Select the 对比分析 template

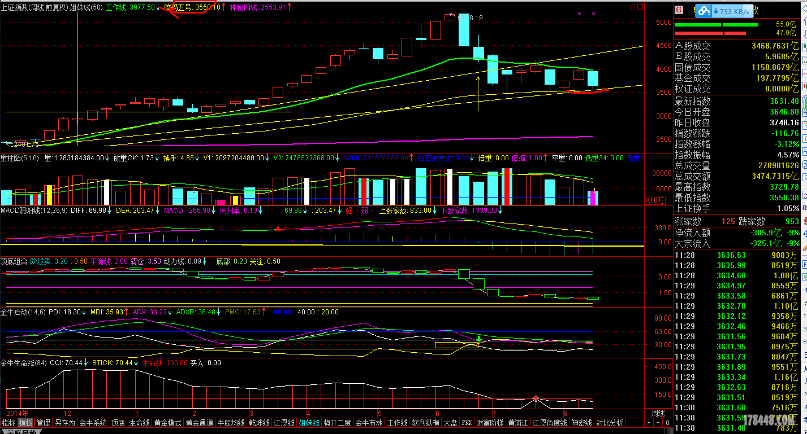coord(610,422)
